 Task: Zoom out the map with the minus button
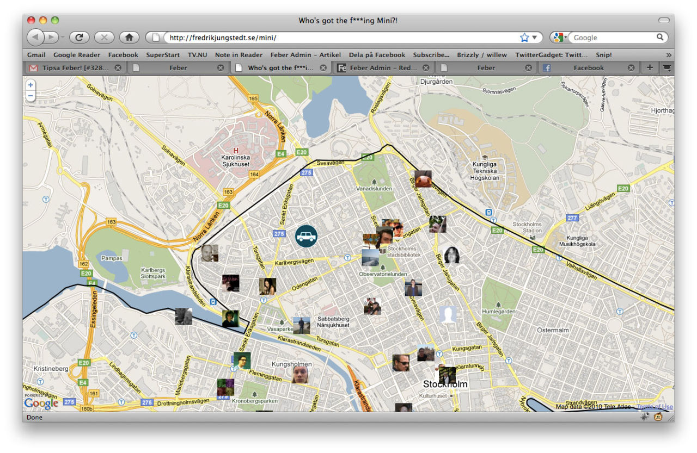[30, 96]
